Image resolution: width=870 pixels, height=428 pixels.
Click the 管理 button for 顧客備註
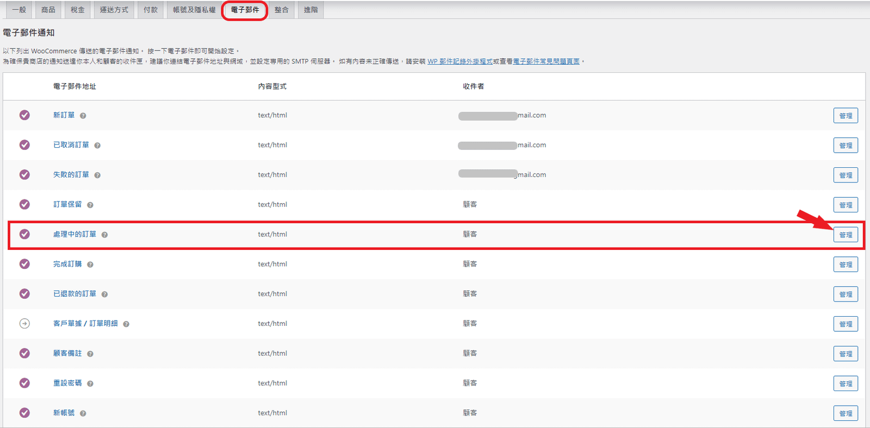846,354
